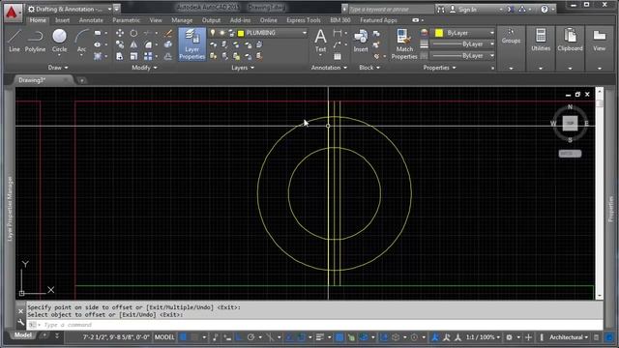Select the Circle tool
The height and width of the screenshot is (348, 619).
(x=59, y=41)
